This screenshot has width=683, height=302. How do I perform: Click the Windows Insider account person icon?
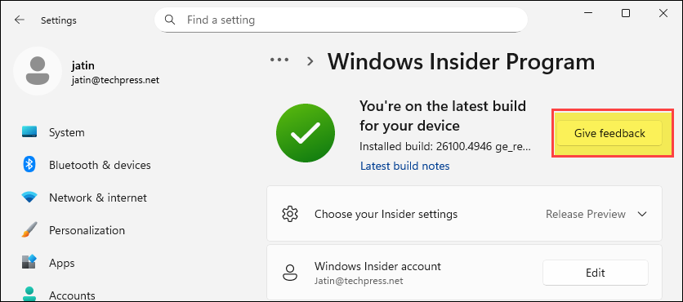pos(290,273)
